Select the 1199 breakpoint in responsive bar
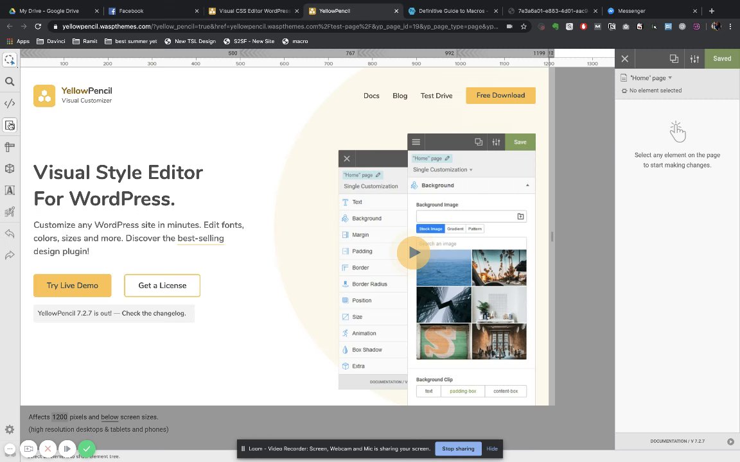The height and width of the screenshot is (462, 740). pyautogui.click(x=539, y=53)
